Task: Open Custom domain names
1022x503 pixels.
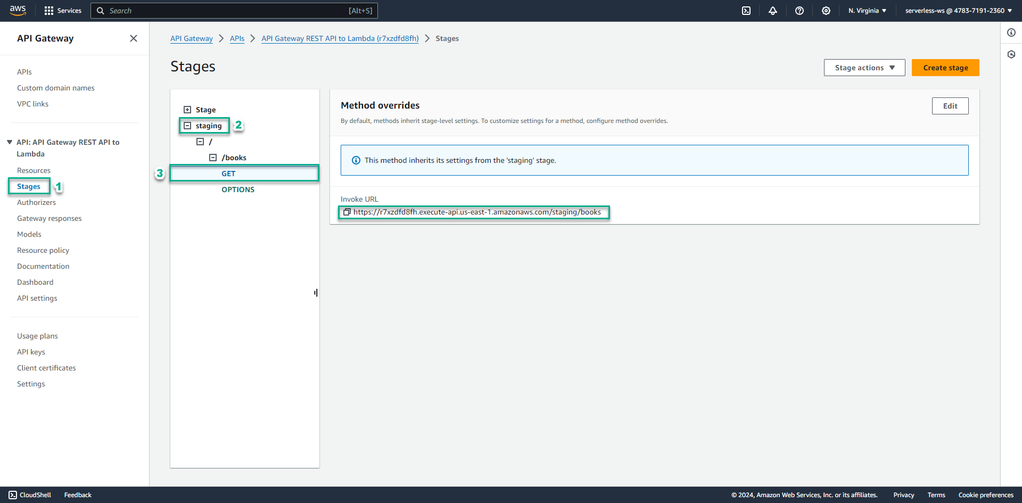Action: (x=56, y=88)
